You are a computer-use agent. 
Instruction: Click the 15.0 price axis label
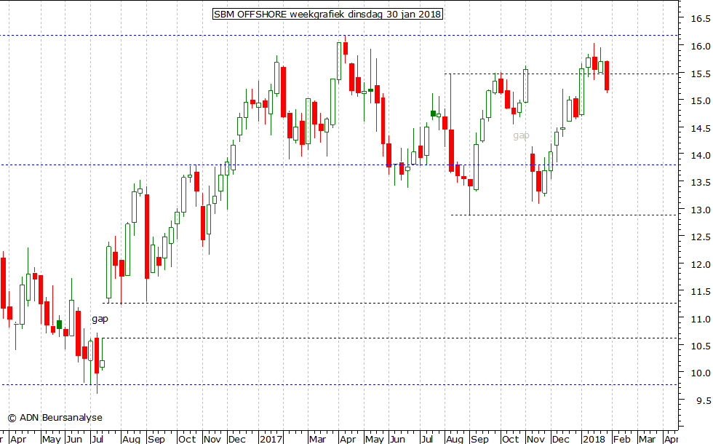tap(700, 100)
